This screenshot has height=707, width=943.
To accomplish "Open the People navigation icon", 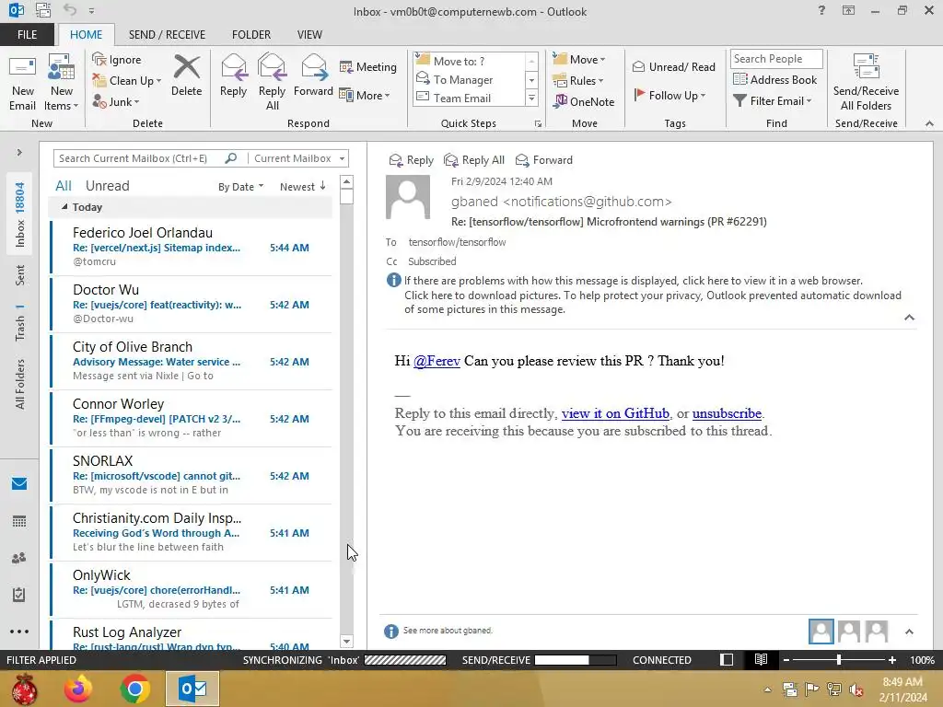I will (x=19, y=558).
